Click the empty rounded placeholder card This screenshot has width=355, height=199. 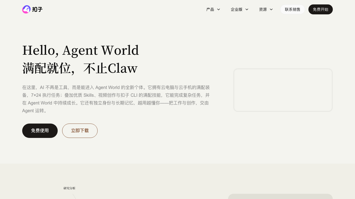tap(283, 90)
